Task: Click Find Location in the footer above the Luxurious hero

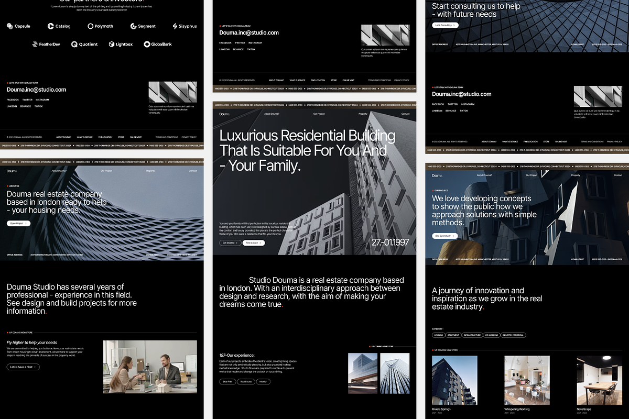Action: tap(318, 80)
